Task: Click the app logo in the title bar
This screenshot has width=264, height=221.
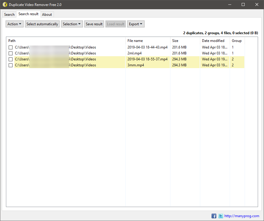Action: point(5,4)
